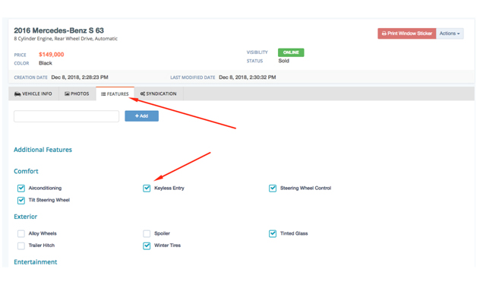Click the $149,000 price value
The width and height of the screenshot is (477, 285).
(x=52, y=55)
